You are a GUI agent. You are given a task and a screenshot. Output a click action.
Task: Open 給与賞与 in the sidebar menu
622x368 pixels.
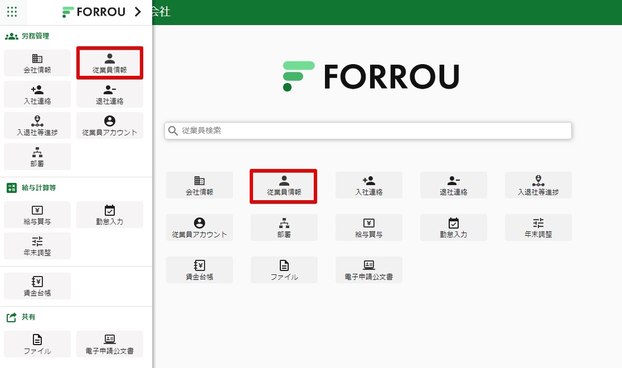(37, 215)
